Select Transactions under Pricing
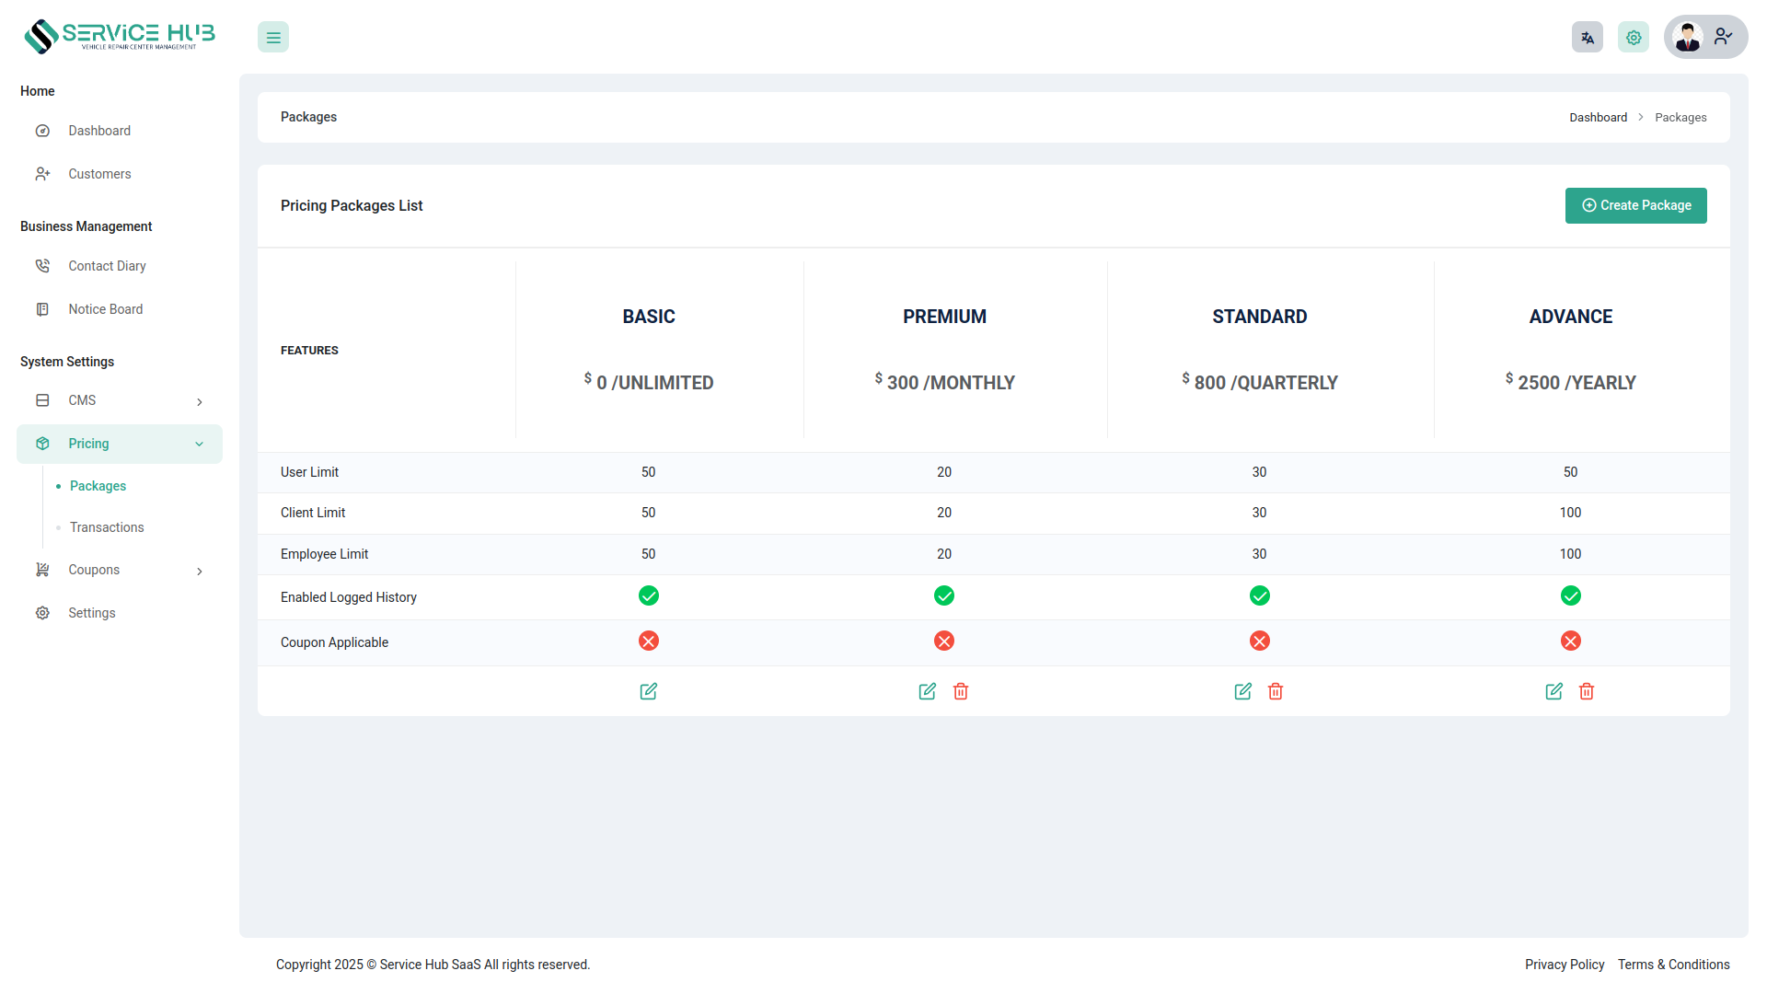1767x994 pixels. (x=106, y=527)
